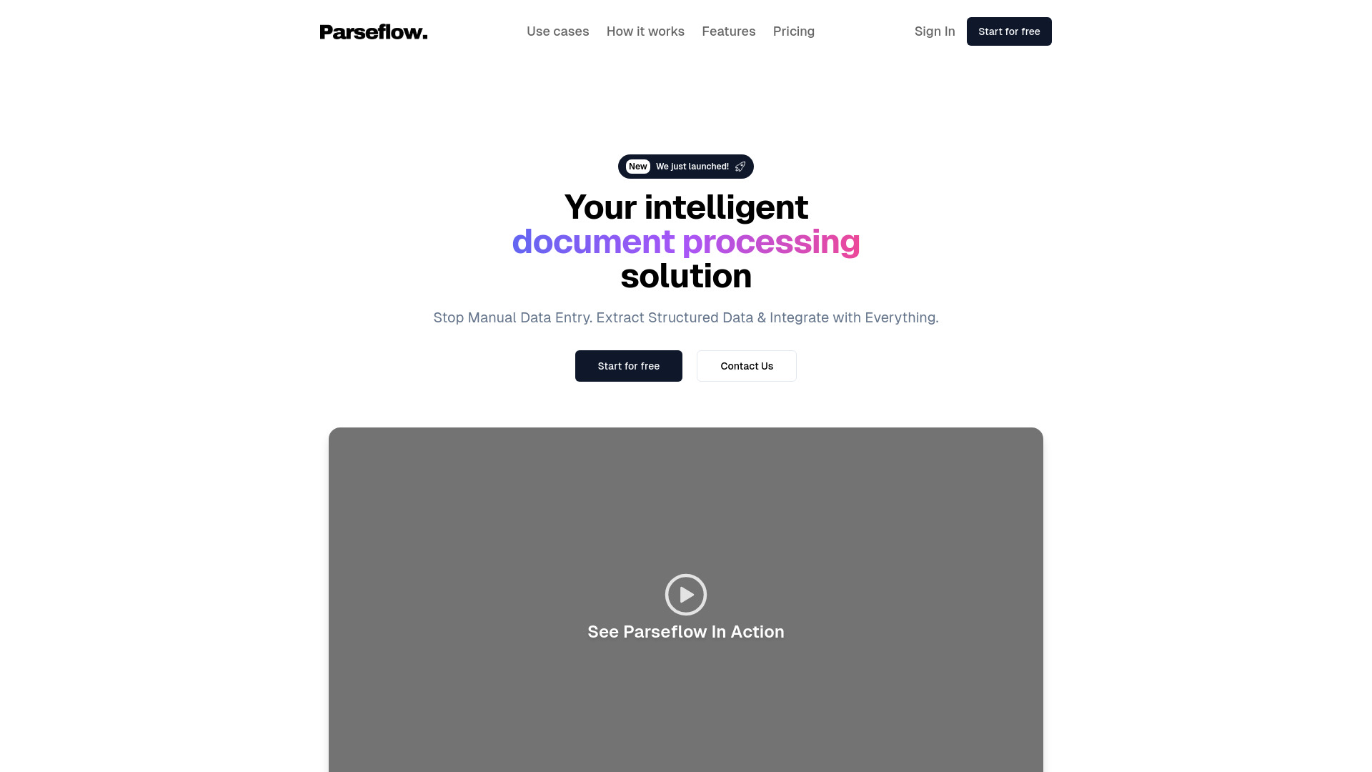Image resolution: width=1372 pixels, height=772 pixels.
Task: Click the Parseflow logo icon
Action: [x=373, y=31]
